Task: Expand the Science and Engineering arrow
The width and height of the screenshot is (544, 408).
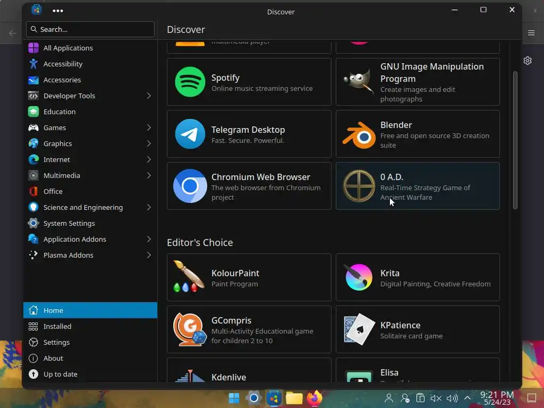Action: pos(149,208)
